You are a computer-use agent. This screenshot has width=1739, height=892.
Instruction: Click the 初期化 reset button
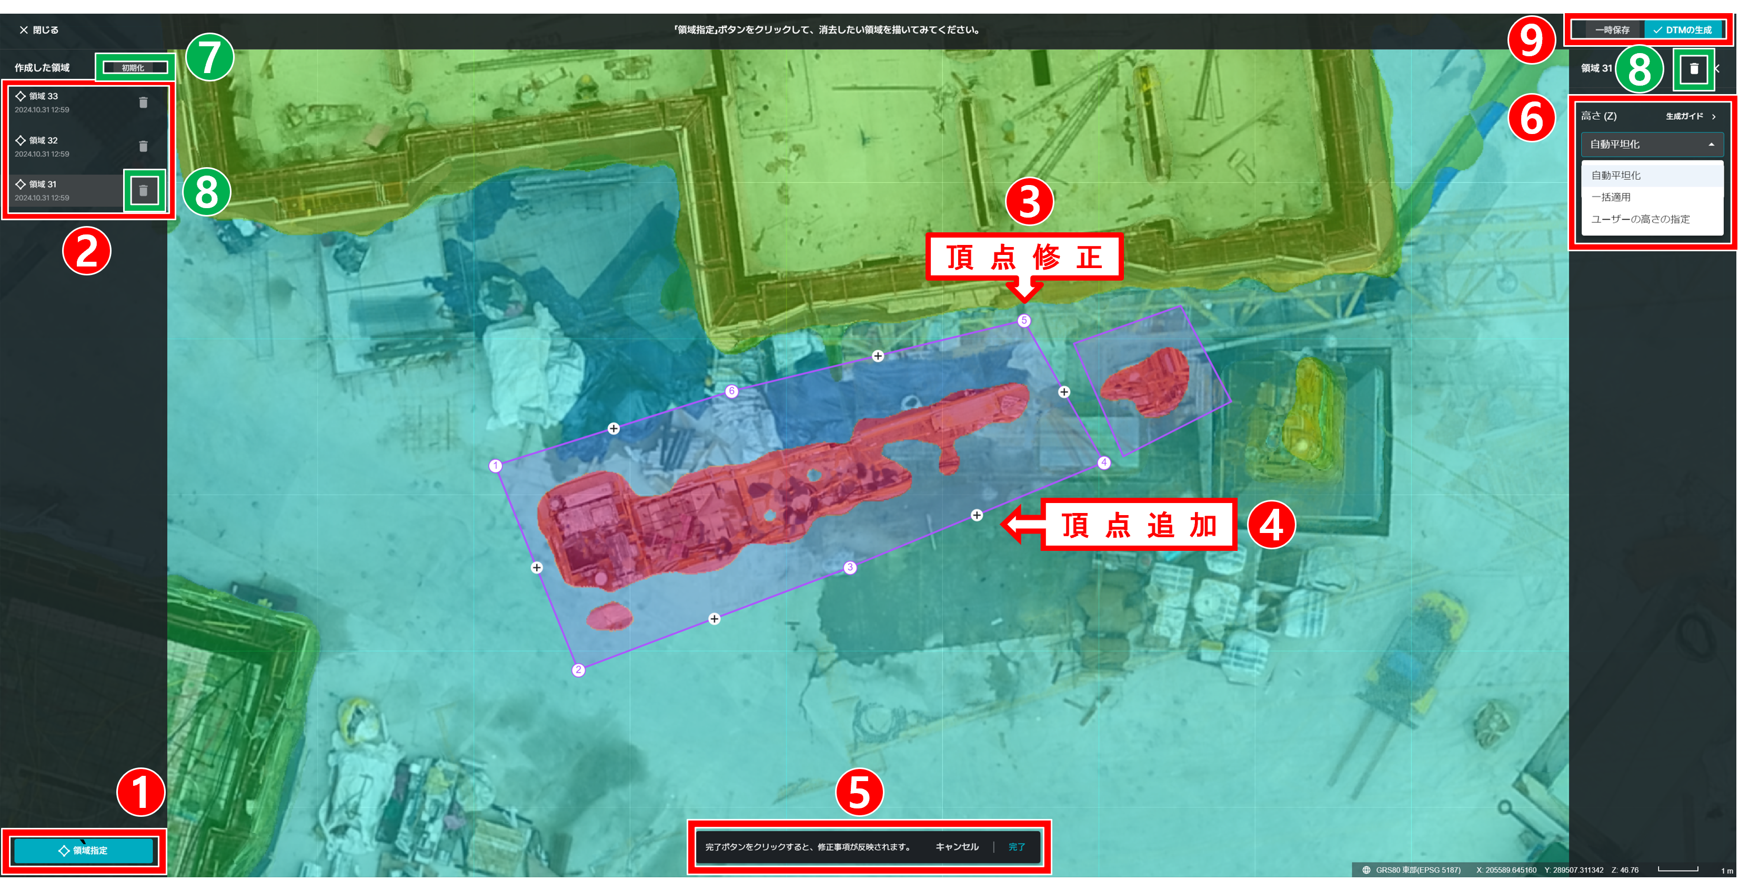coord(134,68)
